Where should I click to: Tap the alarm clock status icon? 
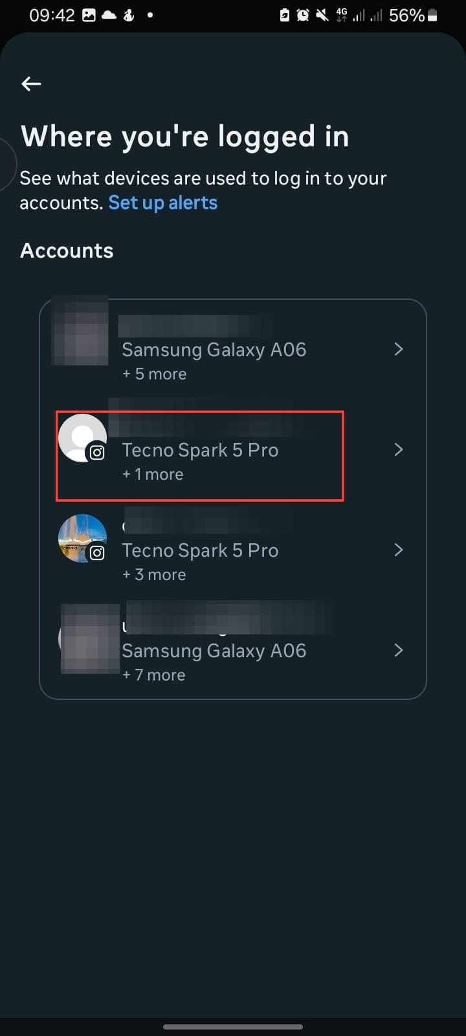click(x=303, y=16)
